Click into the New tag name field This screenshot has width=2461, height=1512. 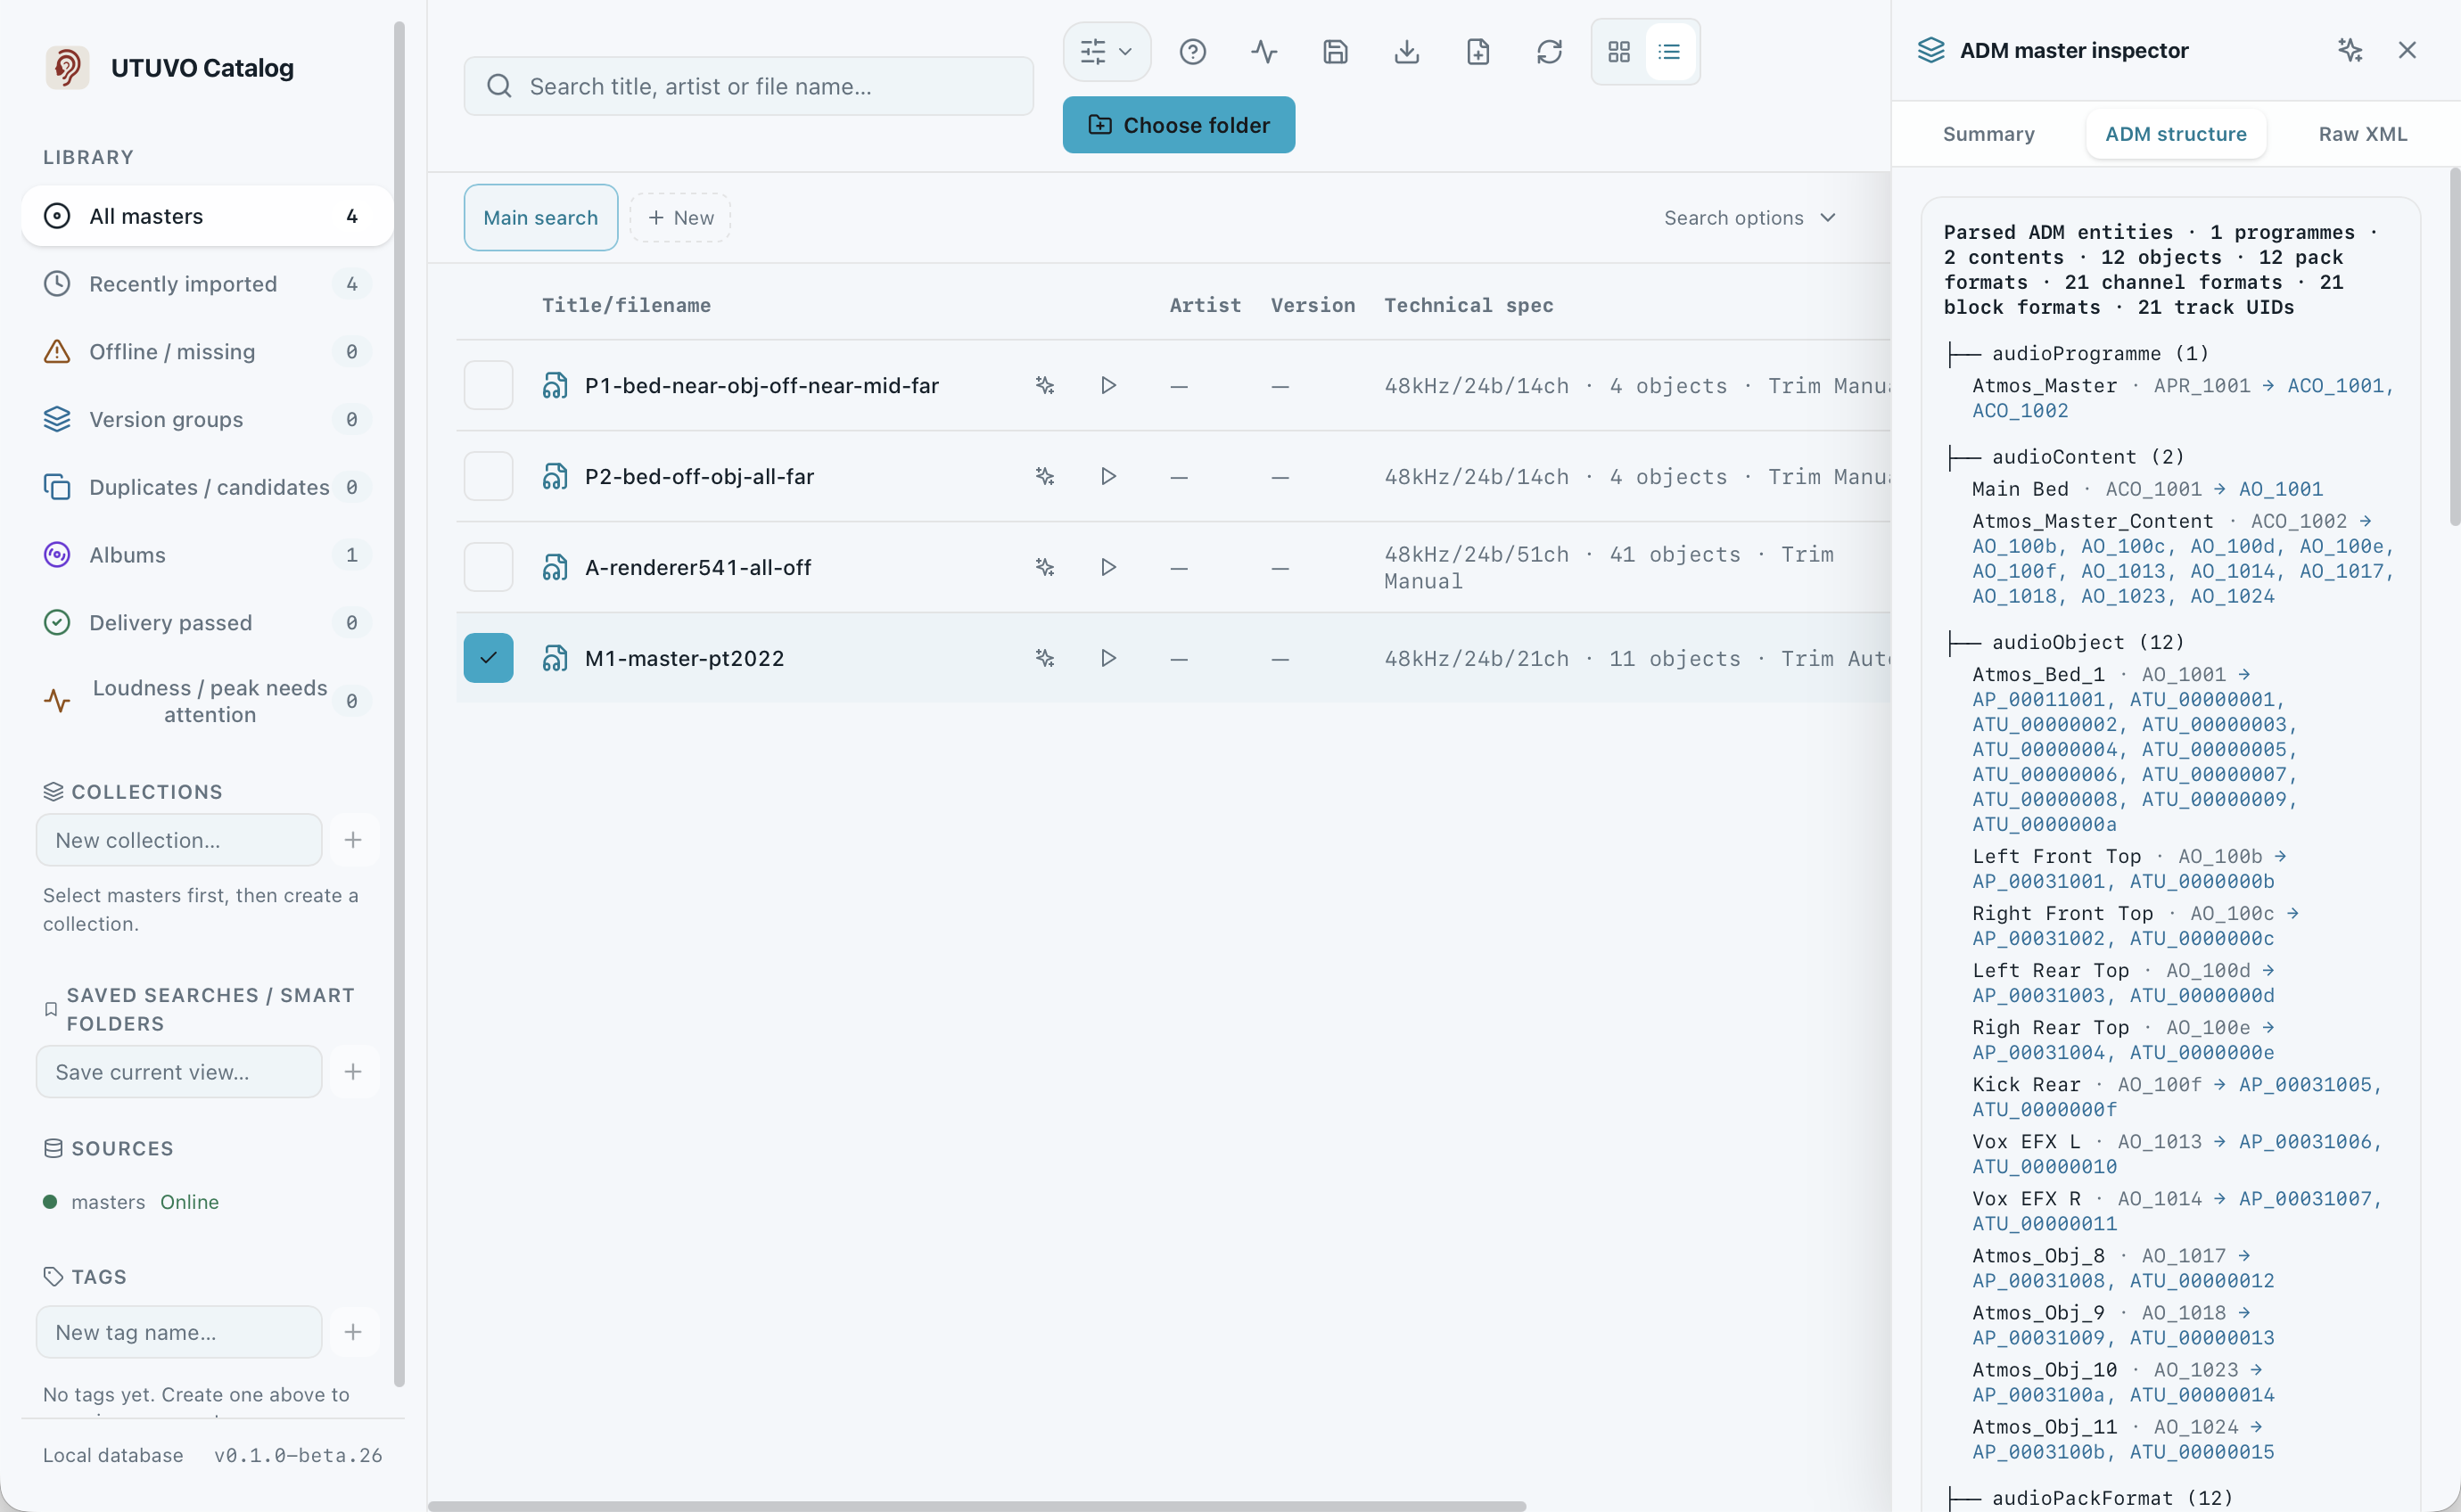(x=179, y=1332)
